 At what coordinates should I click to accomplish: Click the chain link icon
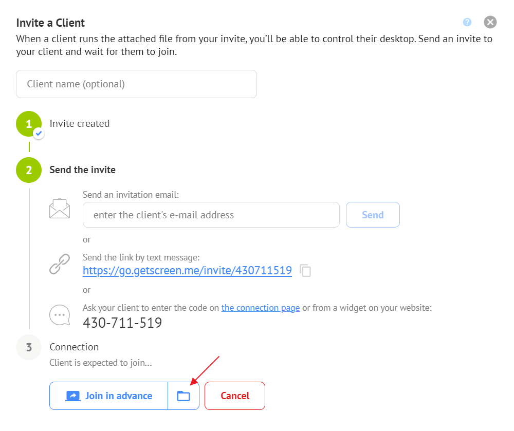tap(60, 264)
